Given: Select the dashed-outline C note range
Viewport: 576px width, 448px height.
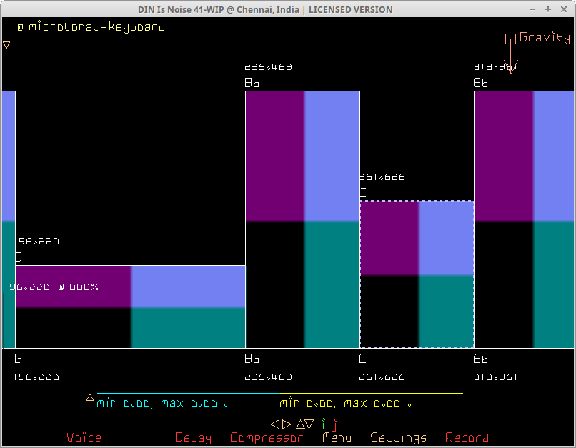Looking at the screenshot, I should point(417,274).
